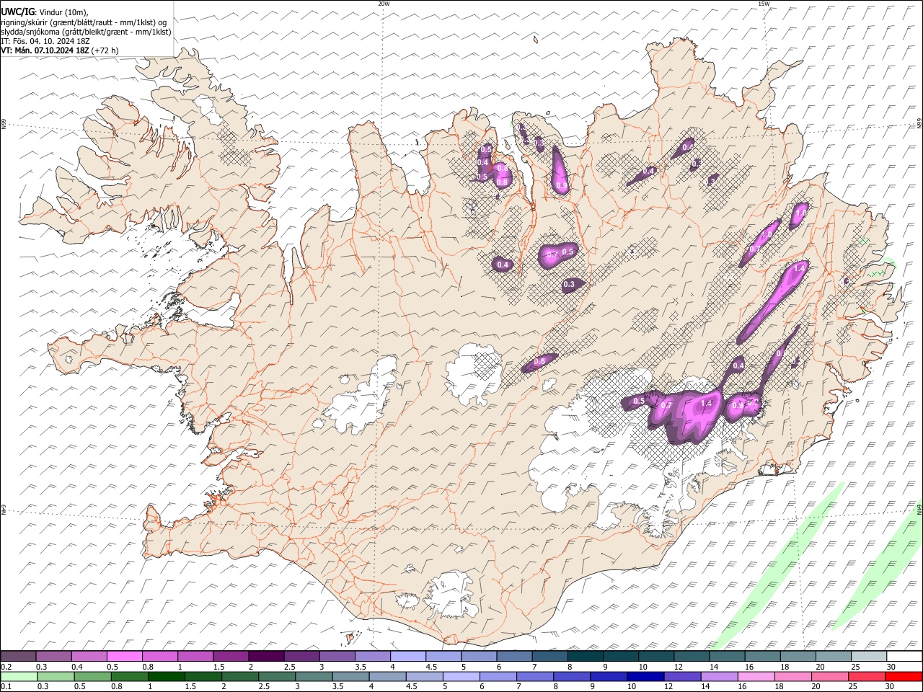This screenshot has width=923, height=692.
Task: Select the lavender 14 swatch in lower legend
Action: (x=719, y=676)
